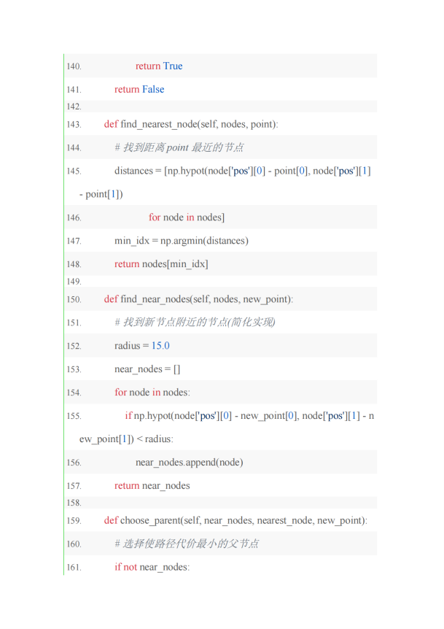This screenshot has height=629, width=444.
Task: Click 'if not near_nodes:' line
Action: coord(152,567)
